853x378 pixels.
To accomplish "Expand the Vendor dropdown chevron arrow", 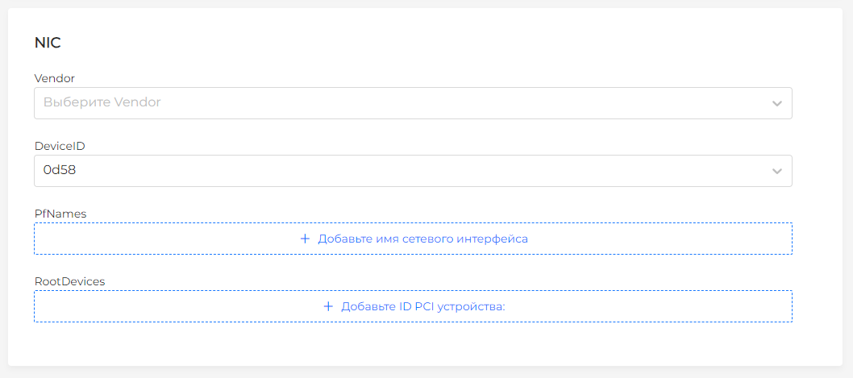I will [776, 104].
